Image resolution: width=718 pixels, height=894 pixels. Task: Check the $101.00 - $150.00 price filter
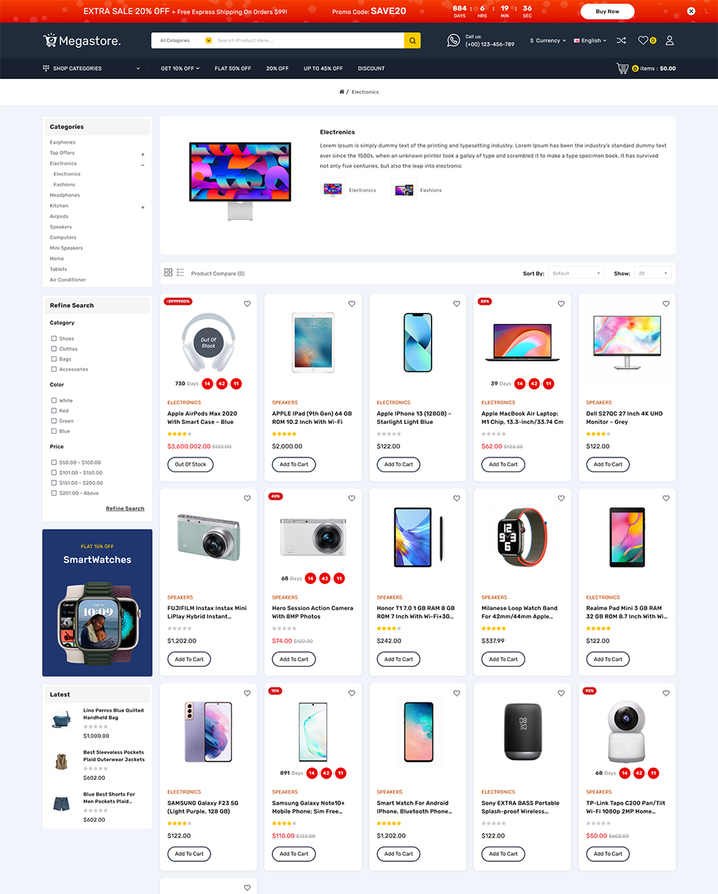(x=54, y=472)
